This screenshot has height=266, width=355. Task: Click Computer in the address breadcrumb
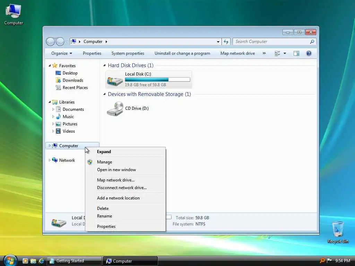93,42
